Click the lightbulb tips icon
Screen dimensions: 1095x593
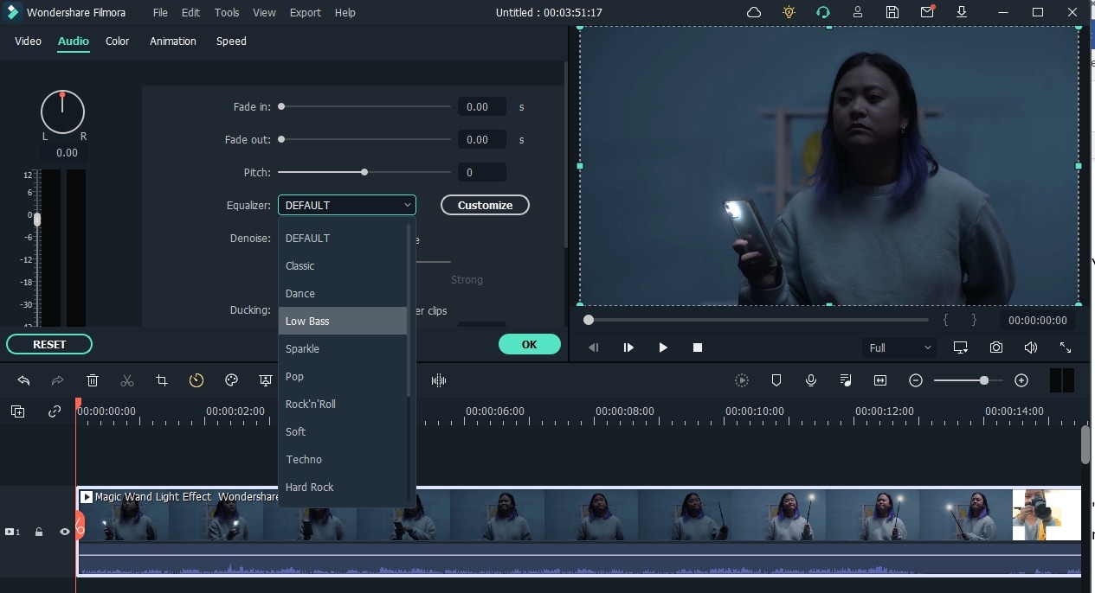click(789, 12)
